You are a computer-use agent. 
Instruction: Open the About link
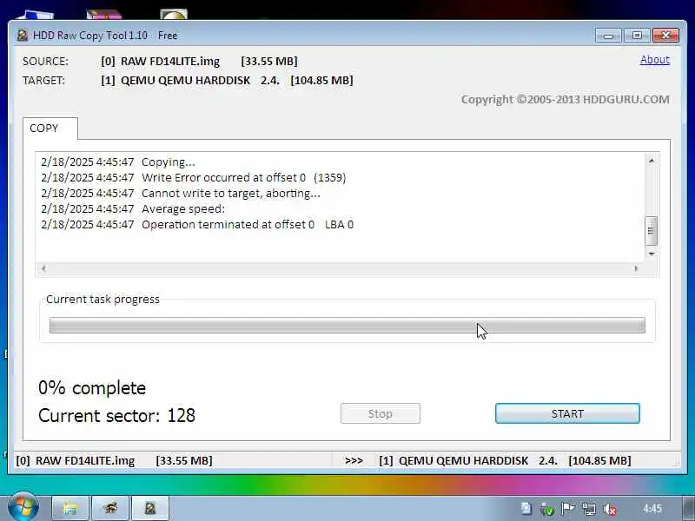(655, 60)
